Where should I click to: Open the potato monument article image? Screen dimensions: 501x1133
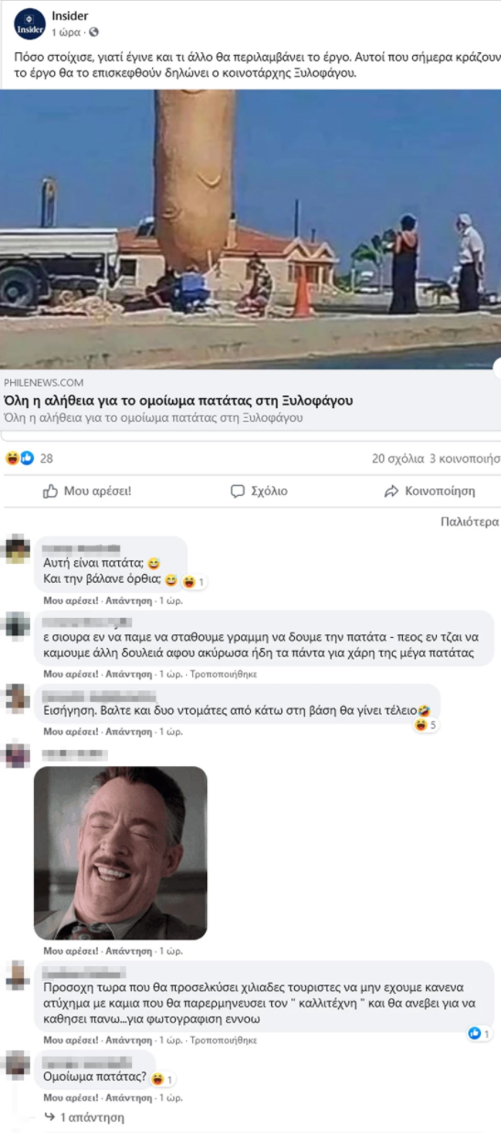pos(250,229)
